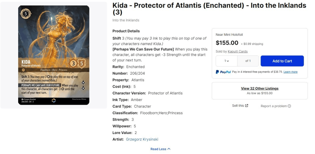Click the Kida card image thumbnail
The image size is (315, 154).
pyautogui.click(x=54, y=55)
